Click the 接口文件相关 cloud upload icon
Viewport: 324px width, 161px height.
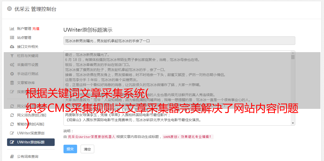(x=12, y=47)
